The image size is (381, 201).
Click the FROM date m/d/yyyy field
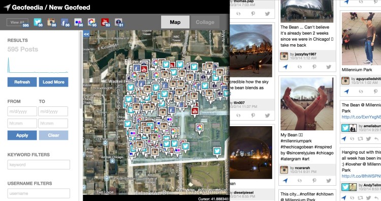22,111
